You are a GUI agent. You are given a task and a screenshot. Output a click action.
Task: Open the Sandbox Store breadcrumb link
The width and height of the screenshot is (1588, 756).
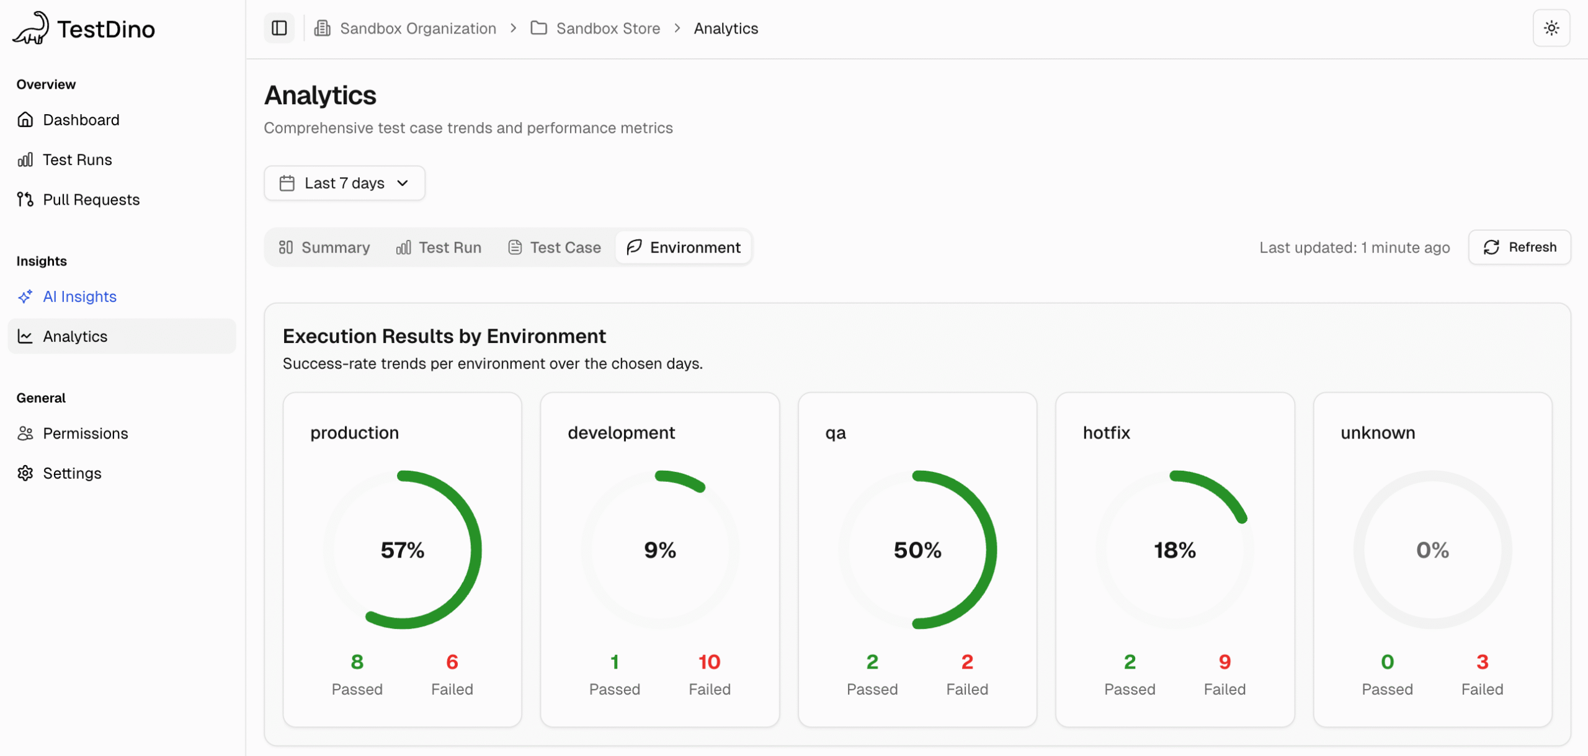tap(608, 28)
